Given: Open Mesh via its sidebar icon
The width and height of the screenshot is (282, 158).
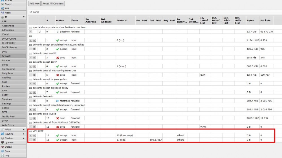Looking at the screenshot, I should pos(3,13).
